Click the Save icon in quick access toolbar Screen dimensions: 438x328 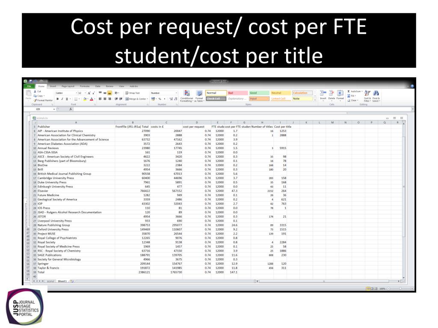(x=31, y=82)
